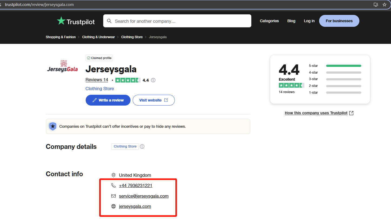Image resolution: width=391 pixels, height=219 pixels.
Task: Click the shield star icon in notice banner
Action: click(x=53, y=126)
